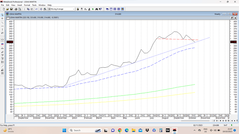Viewport: 239px width, 134px height.
Task: Click the green dollar toolbar icon
Action: (93, 9)
